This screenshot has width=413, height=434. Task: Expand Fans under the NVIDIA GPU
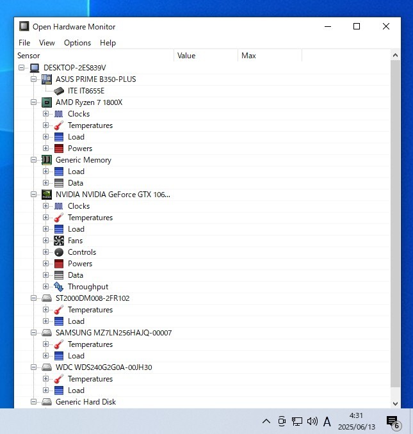45,240
